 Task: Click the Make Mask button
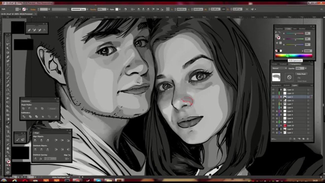[301, 74]
